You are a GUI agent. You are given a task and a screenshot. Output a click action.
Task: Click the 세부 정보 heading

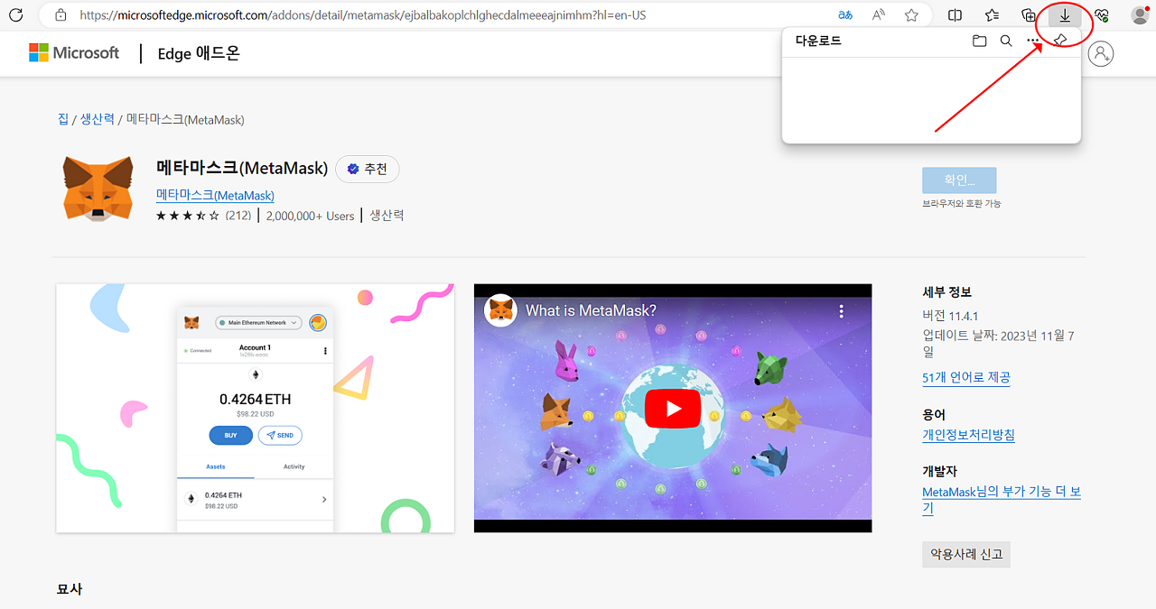tap(946, 292)
